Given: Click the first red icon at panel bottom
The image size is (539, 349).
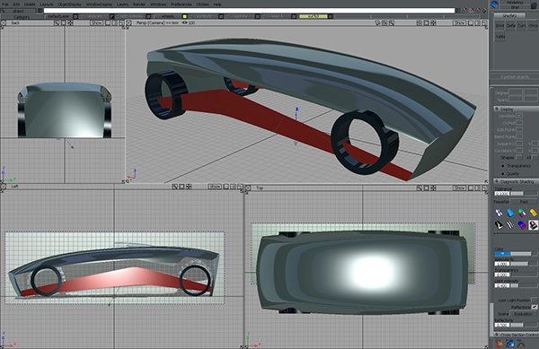Looking at the screenshot, I should coord(499,344).
